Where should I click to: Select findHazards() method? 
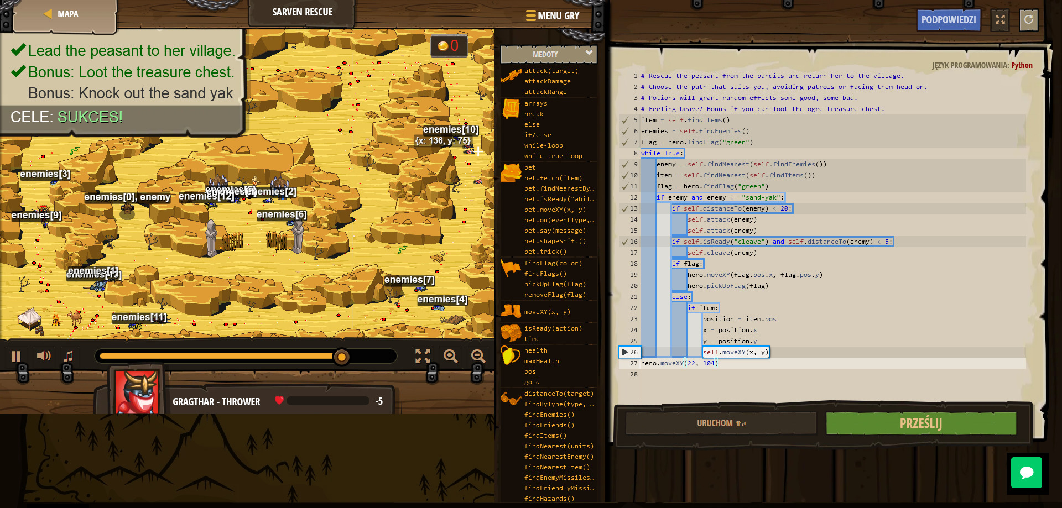549,499
